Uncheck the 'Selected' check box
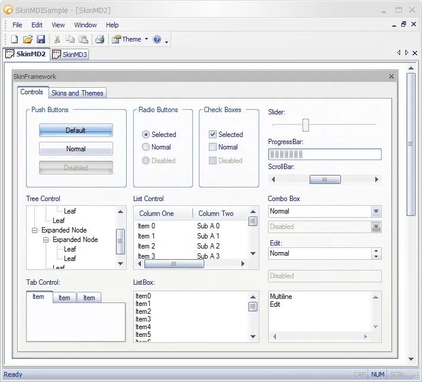 pos(212,134)
